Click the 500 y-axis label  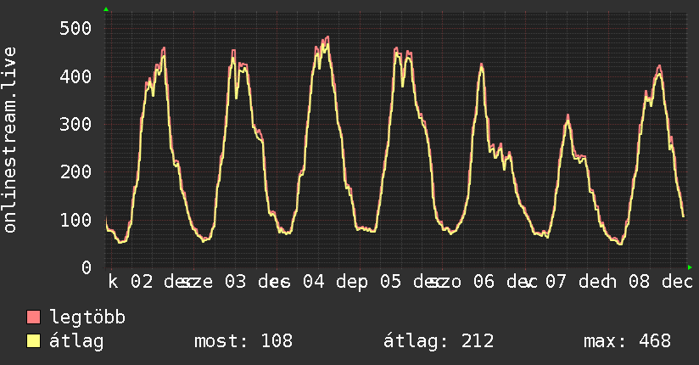pos(75,28)
